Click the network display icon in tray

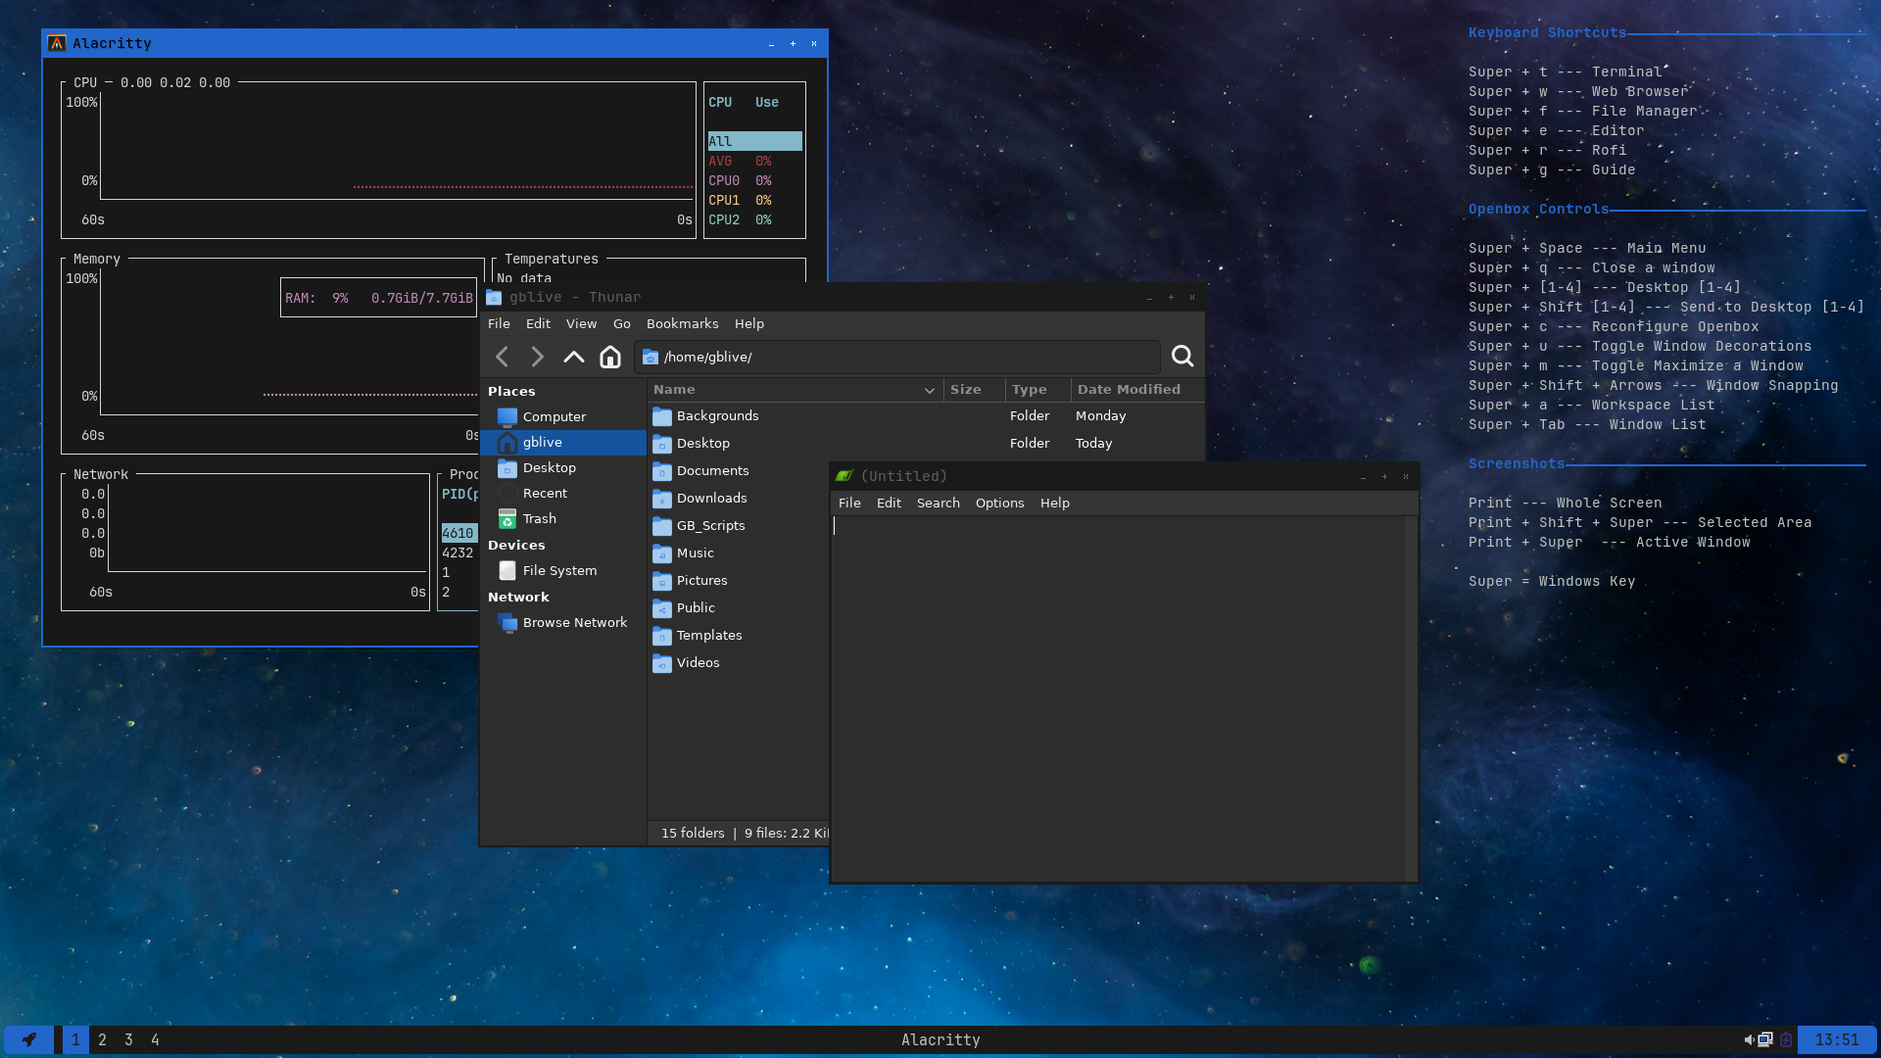(x=1764, y=1039)
